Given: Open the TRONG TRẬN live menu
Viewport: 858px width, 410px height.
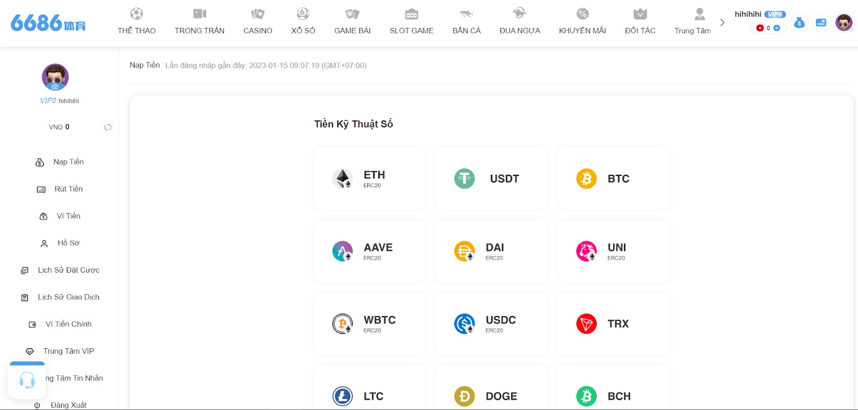Looking at the screenshot, I should click(x=199, y=22).
